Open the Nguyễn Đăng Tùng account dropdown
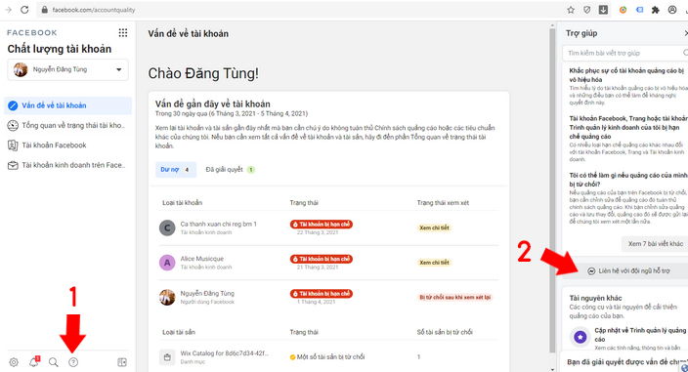688x372 pixels. 68,69
